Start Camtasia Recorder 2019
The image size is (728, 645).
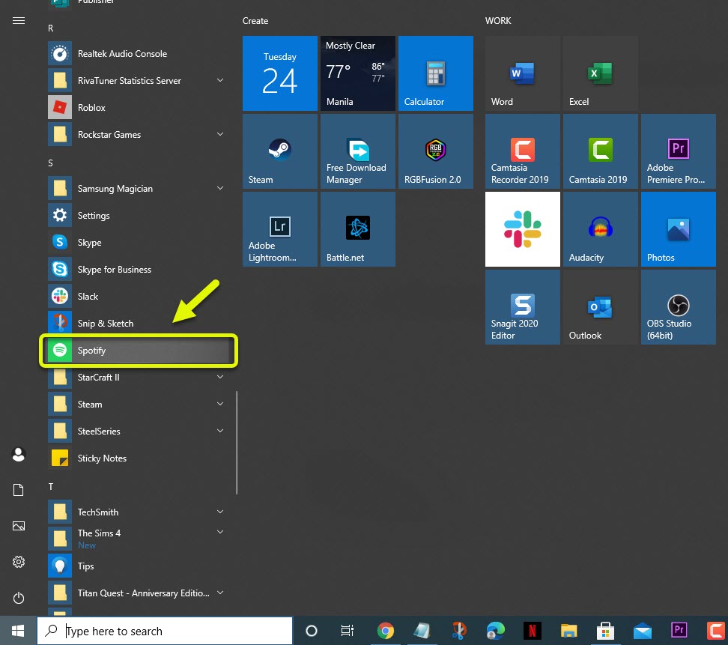pyautogui.click(x=522, y=151)
